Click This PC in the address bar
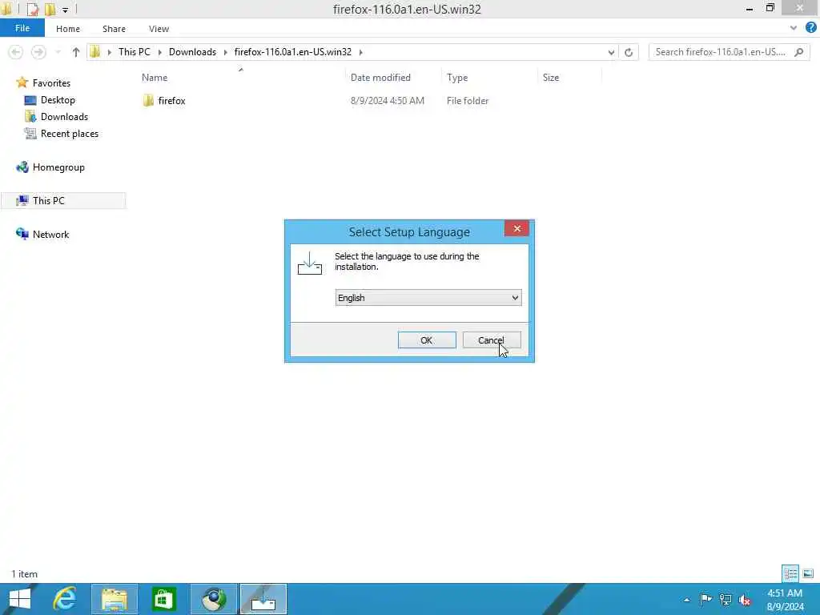 point(135,52)
